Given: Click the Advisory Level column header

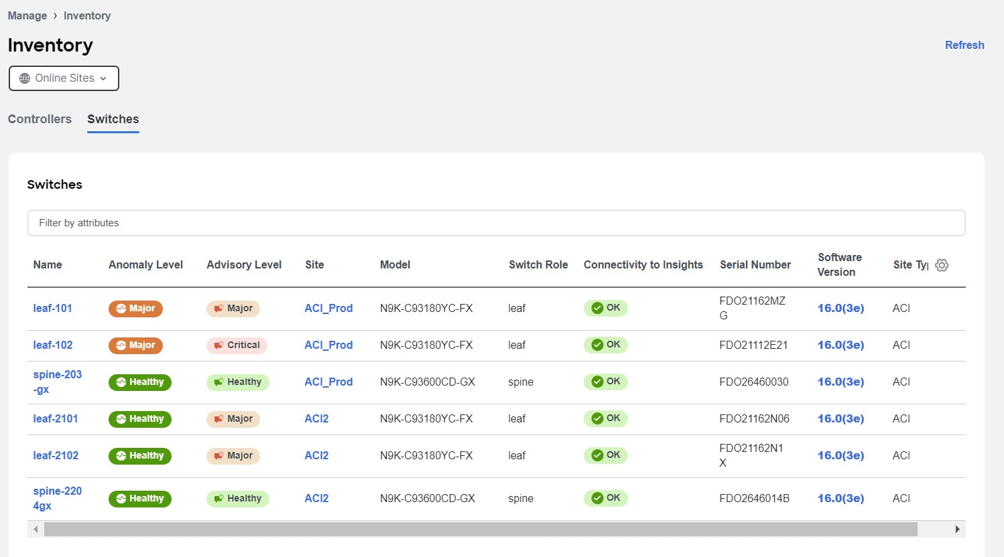Looking at the screenshot, I should point(244,265).
